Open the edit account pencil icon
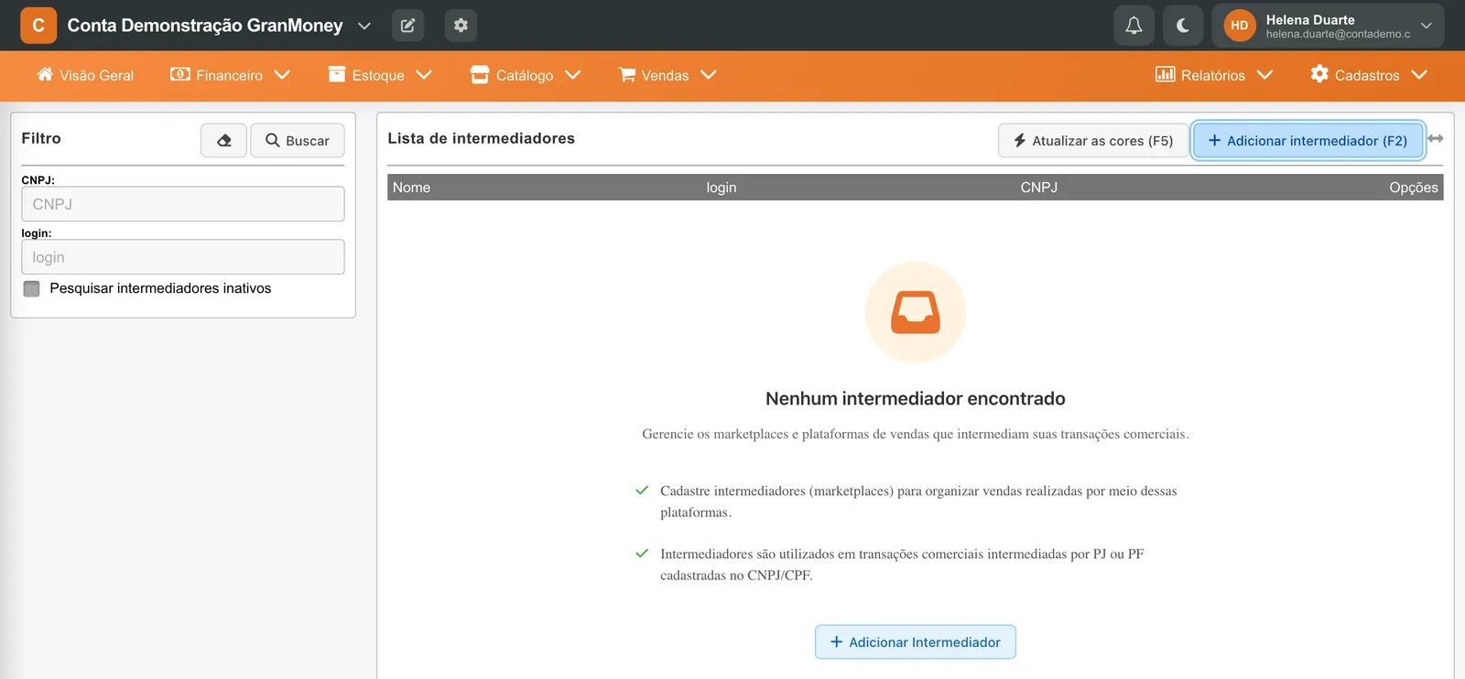1465x679 pixels. (407, 26)
